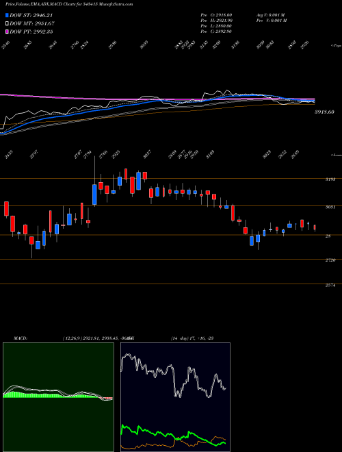The image size is (342, 452).
Task: Click the 'Pre C: 2892.90' value
Action: click(x=216, y=32)
